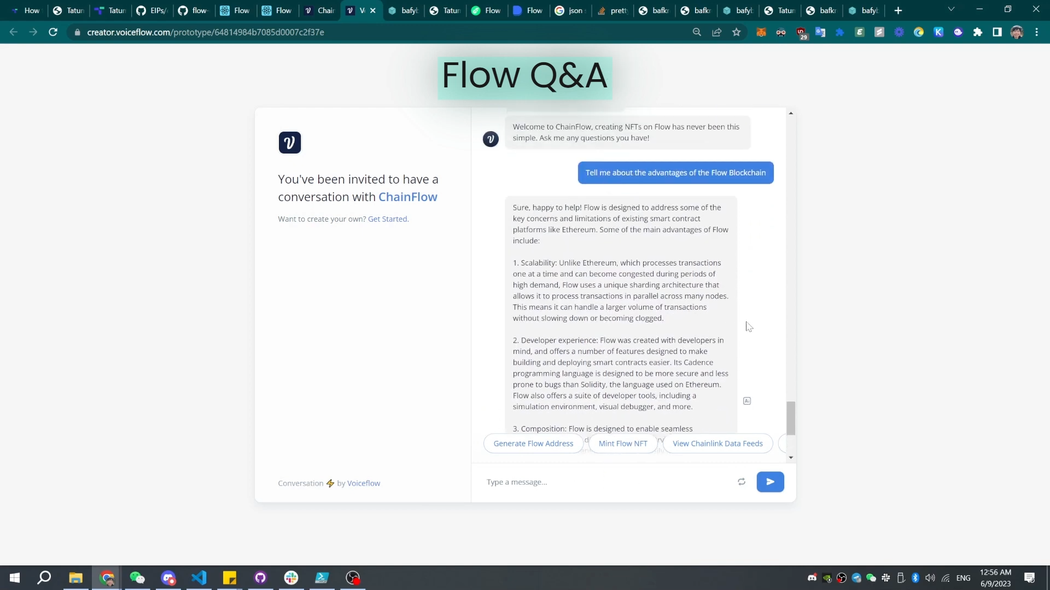
Task: Click the Mint Flow NFT button
Action: point(622,444)
